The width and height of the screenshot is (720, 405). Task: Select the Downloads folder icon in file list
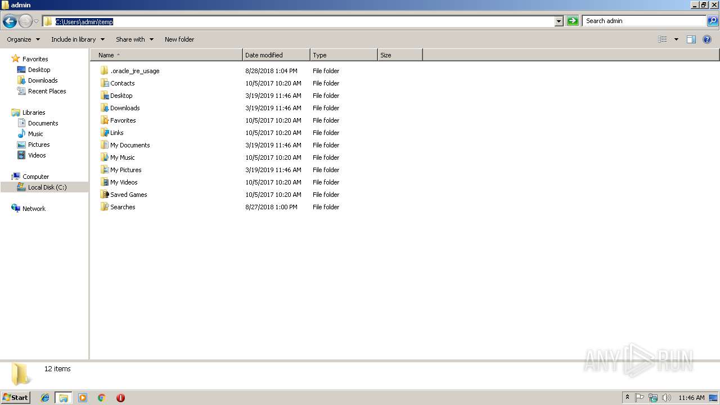104,108
